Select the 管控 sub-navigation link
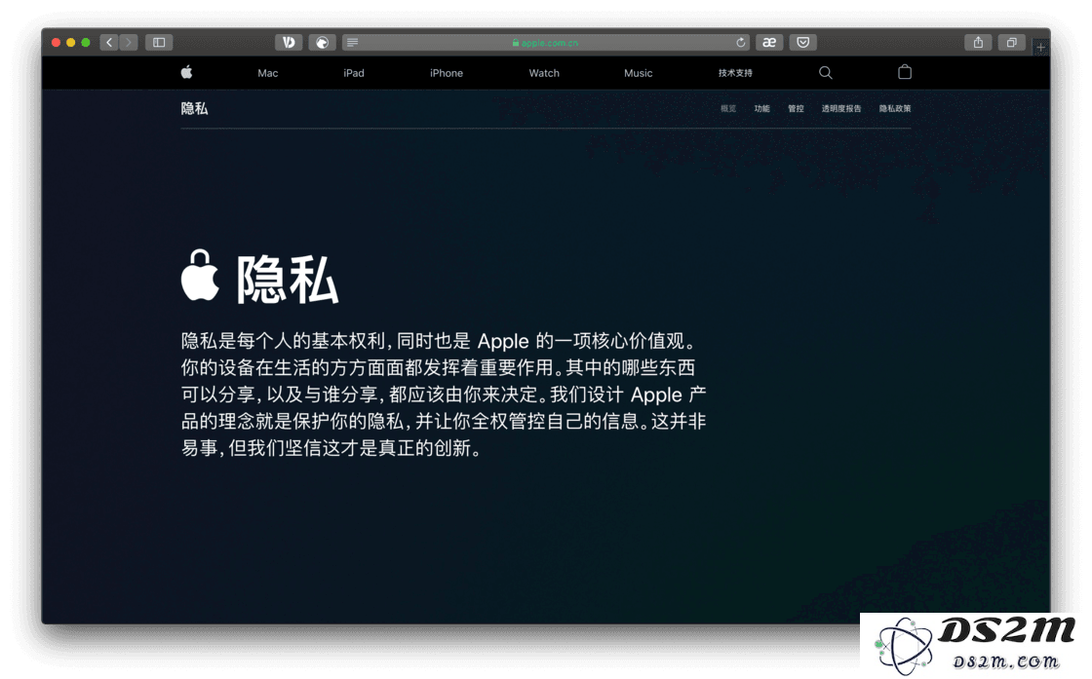This screenshot has height=679, width=1092. click(796, 108)
